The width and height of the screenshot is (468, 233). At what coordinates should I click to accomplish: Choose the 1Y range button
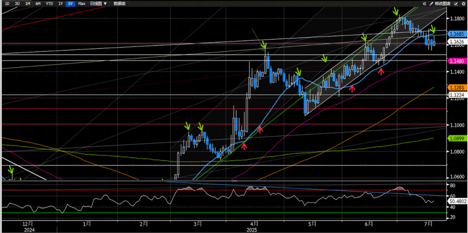[60, 3]
